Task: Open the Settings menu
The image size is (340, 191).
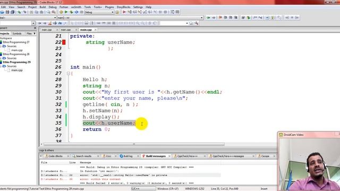Action: (x=138, y=7)
